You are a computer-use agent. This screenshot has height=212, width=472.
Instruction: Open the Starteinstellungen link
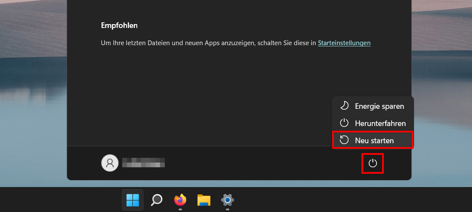coord(344,43)
